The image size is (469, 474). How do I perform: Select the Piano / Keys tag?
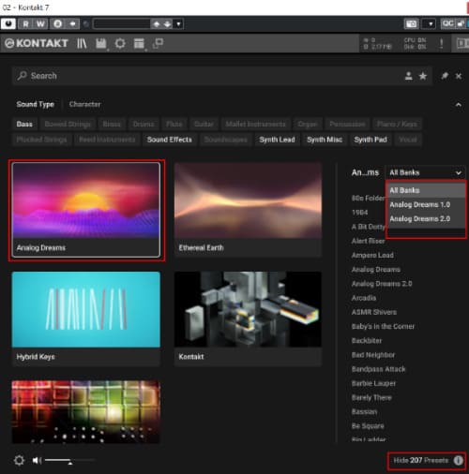click(x=397, y=124)
